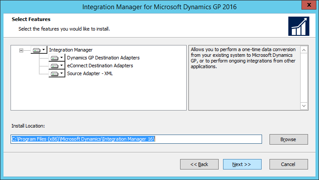Open Integration Manager feature install dropdown
The height and width of the screenshot is (180, 319).
39,50
